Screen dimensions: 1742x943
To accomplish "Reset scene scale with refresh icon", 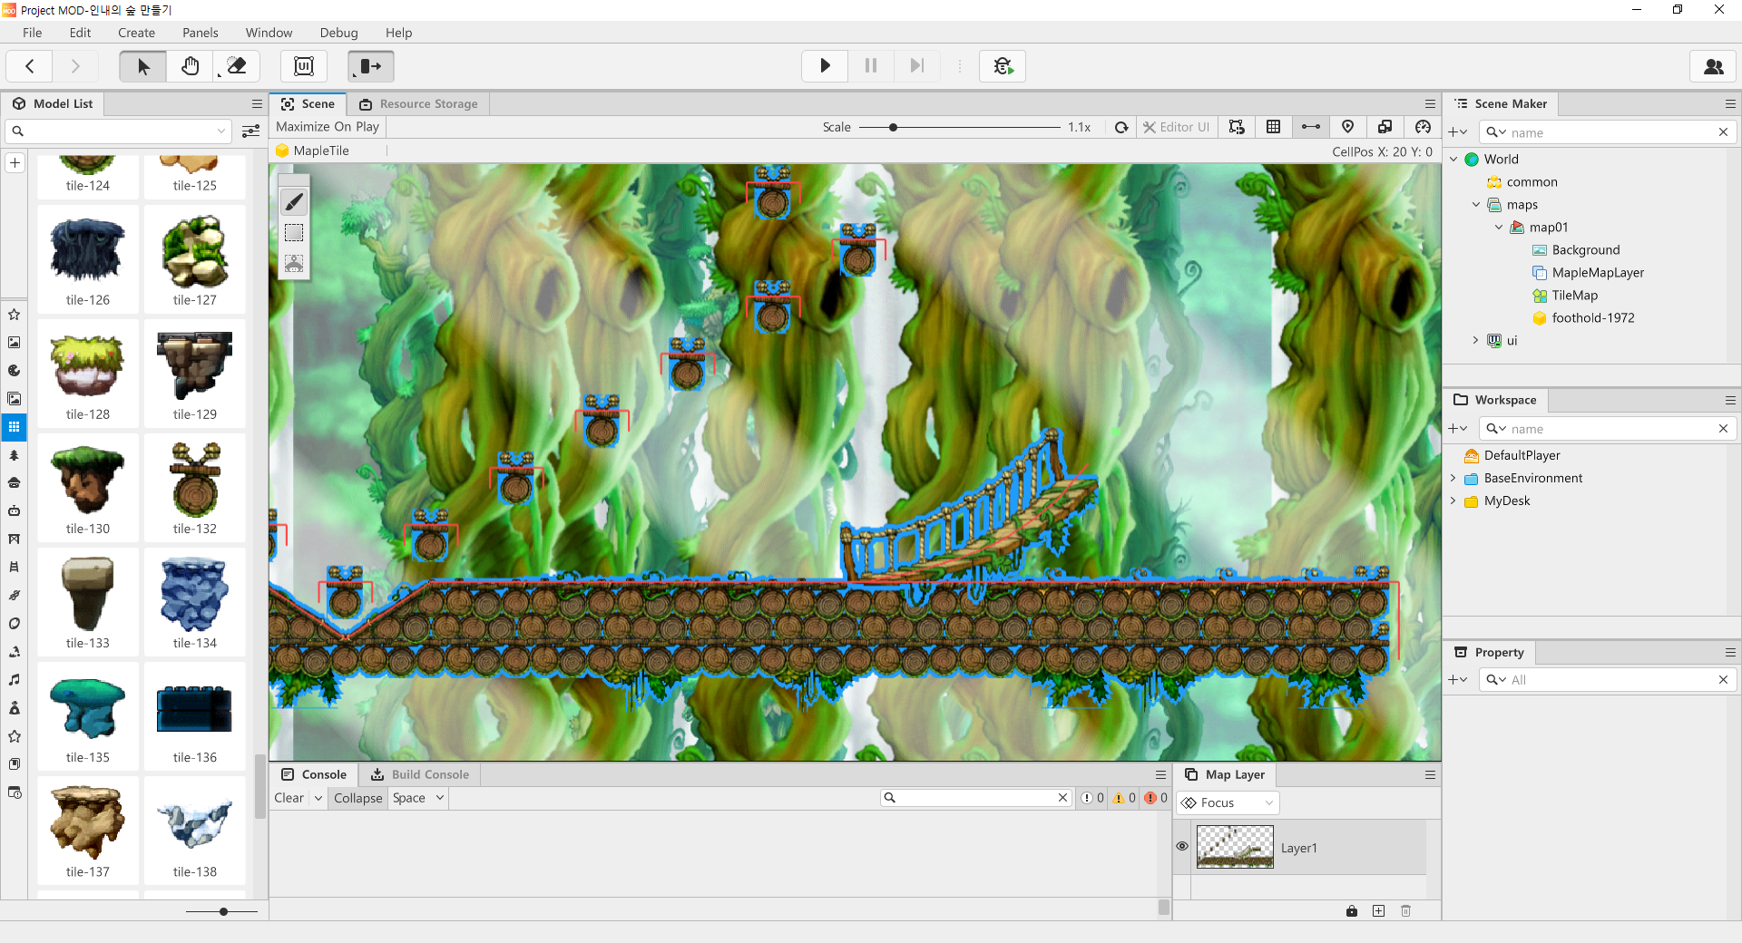I will (1121, 127).
